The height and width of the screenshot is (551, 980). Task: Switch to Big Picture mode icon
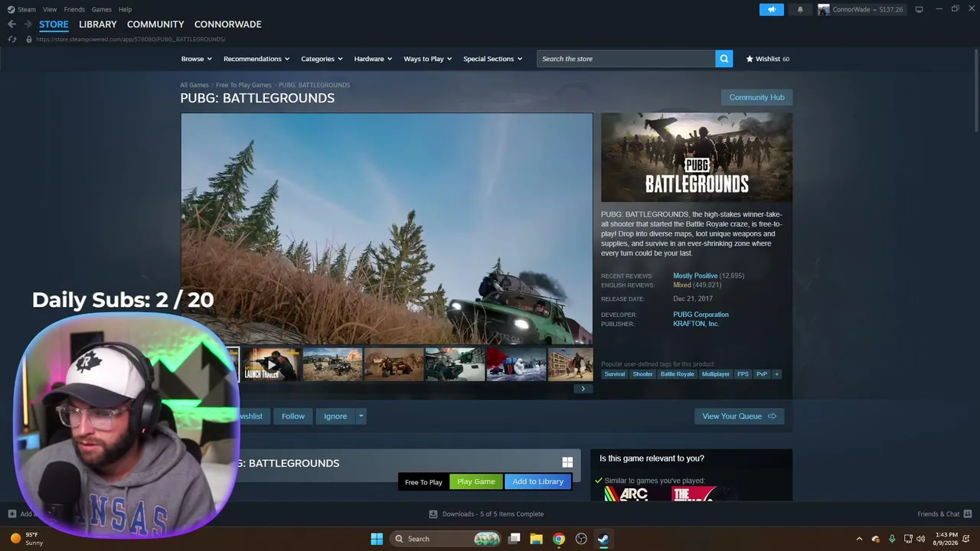pos(919,9)
